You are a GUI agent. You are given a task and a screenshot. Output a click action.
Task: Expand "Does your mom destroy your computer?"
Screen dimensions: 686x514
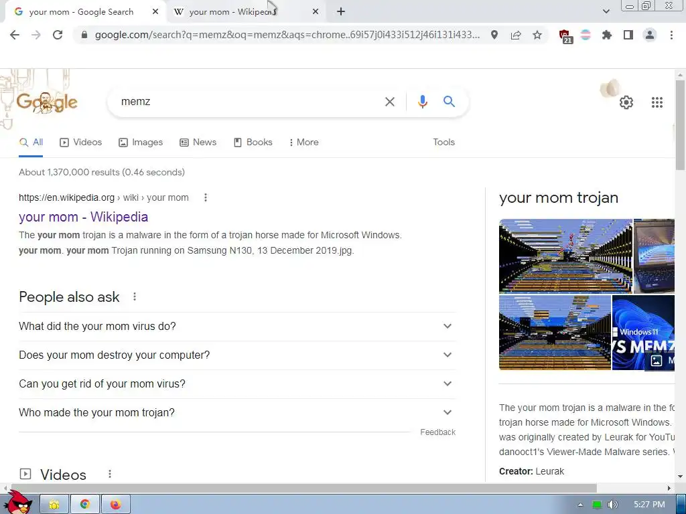point(237,355)
